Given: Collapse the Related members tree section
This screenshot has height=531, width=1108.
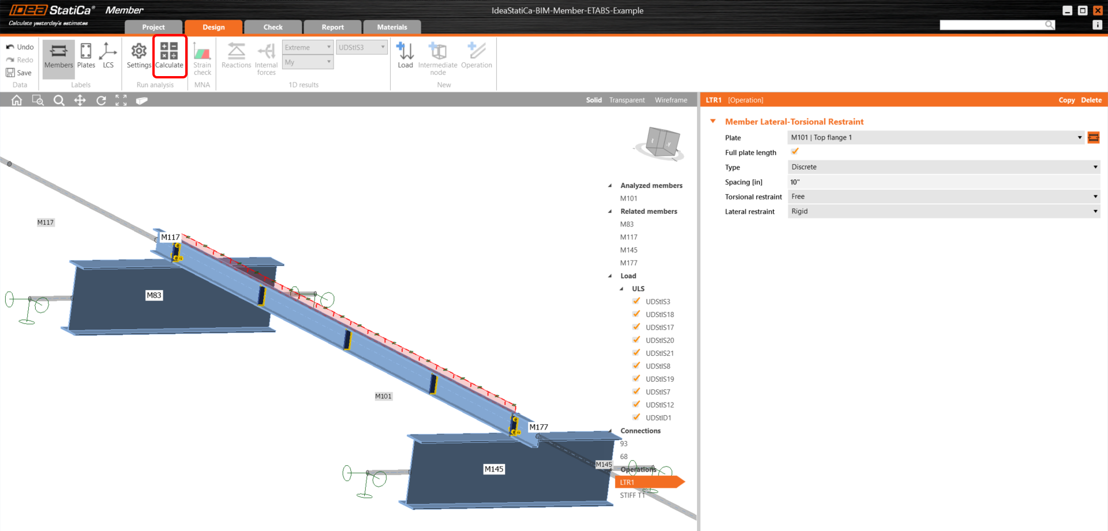Looking at the screenshot, I should (610, 212).
